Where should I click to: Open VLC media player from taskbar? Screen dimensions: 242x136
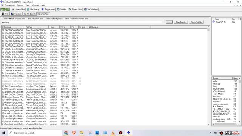[x=113, y=133]
